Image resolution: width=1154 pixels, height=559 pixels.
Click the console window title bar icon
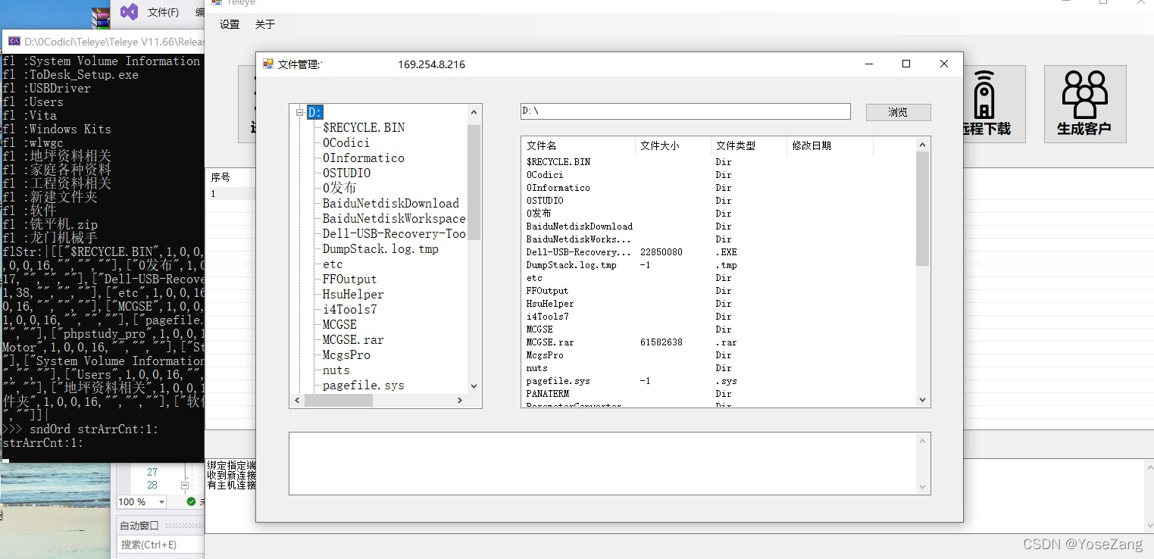tap(14, 42)
